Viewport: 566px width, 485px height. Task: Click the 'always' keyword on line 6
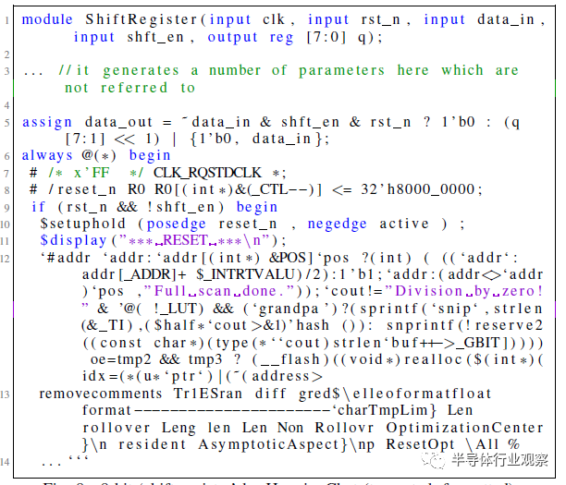tap(47, 155)
